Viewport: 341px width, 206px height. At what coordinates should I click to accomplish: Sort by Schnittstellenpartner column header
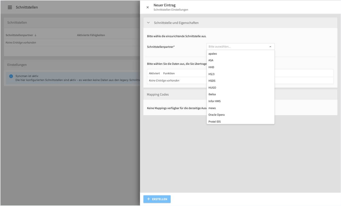21,35
